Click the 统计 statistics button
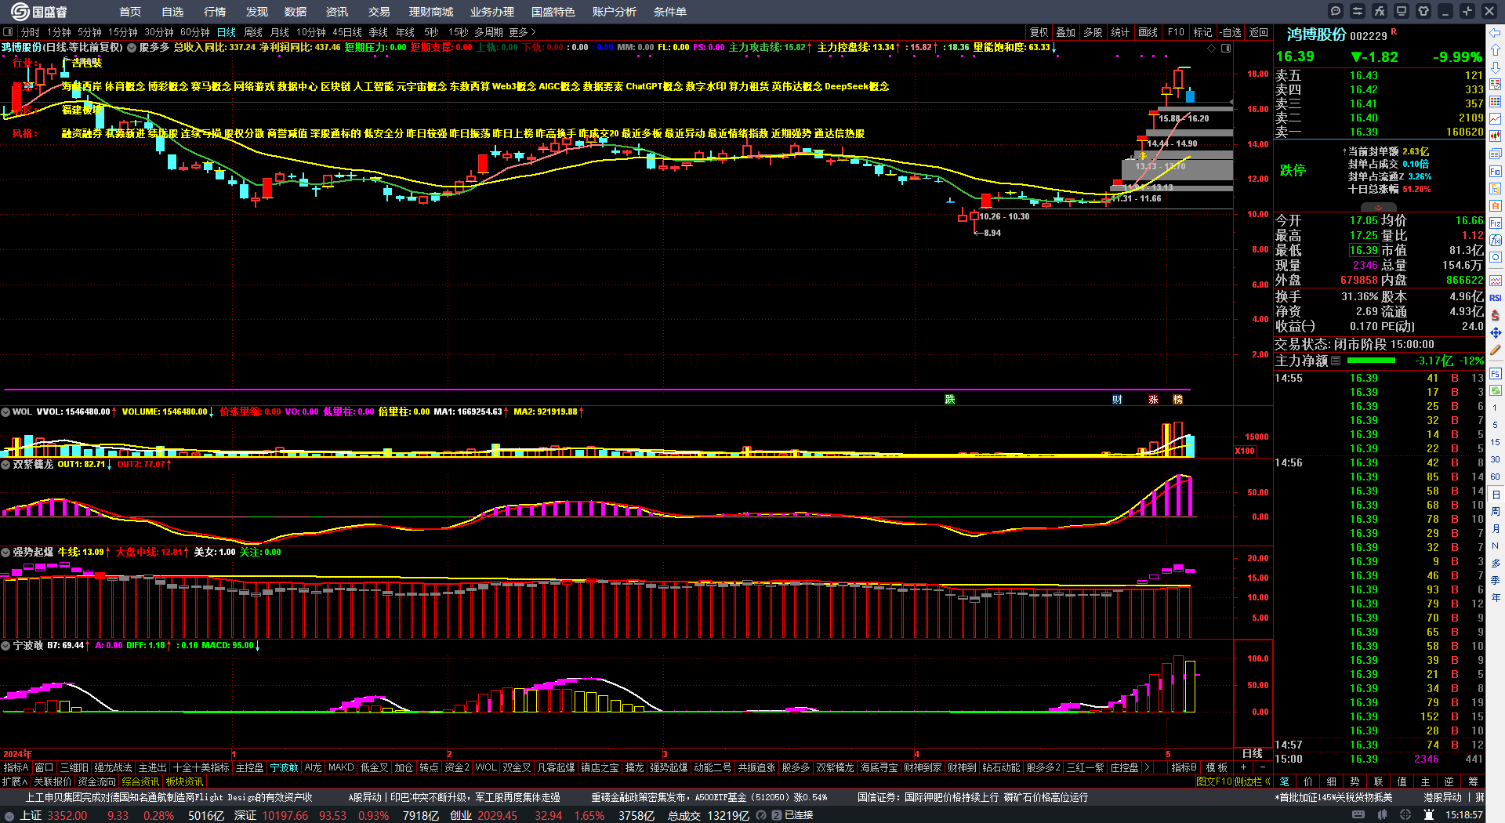Image resolution: width=1505 pixels, height=823 pixels. click(1120, 32)
